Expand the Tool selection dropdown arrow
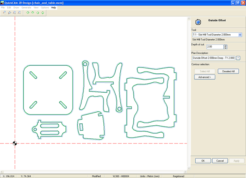 pyautogui.click(x=240, y=35)
